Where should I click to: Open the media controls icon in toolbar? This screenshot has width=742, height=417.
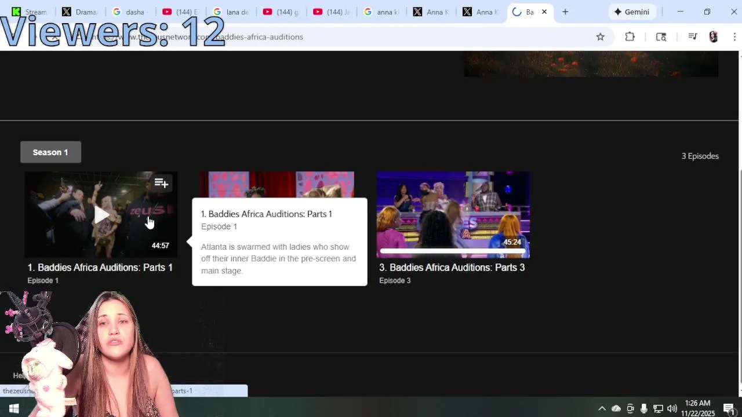(x=692, y=36)
